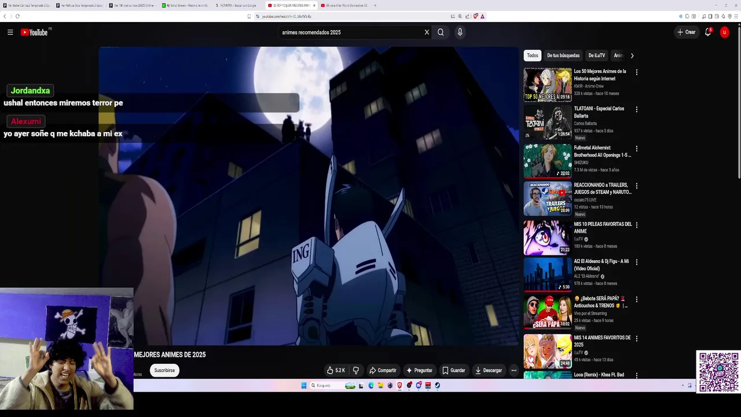The width and height of the screenshot is (741, 417).
Task: Select the De tus búsquedas chip
Action: [563, 56]
